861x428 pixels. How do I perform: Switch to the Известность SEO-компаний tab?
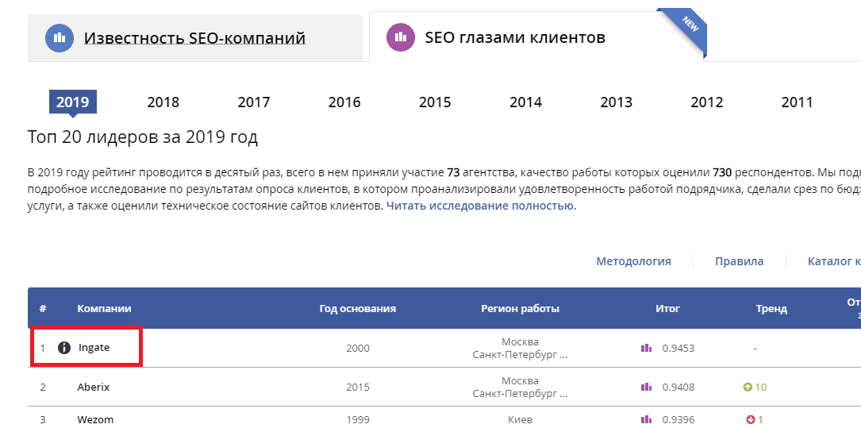pos(194,38)
